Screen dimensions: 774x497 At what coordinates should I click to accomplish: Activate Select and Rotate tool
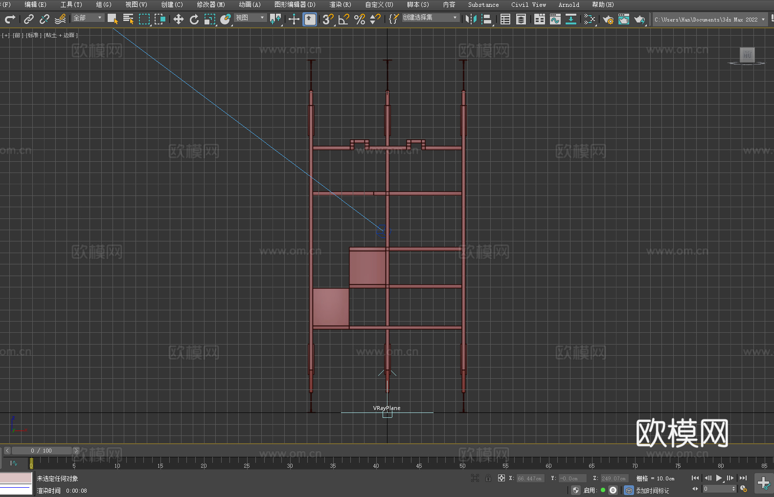(x=194, y=19)
